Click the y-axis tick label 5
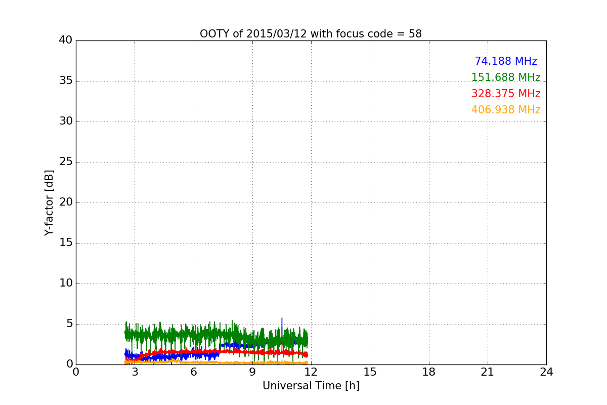 tap(69, 324)
